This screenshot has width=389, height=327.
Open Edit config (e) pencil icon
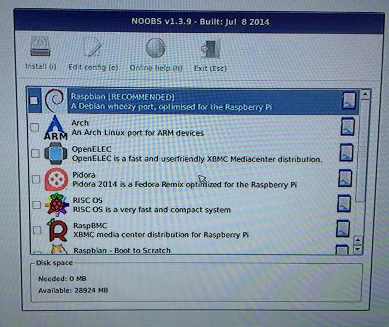(93, 47)
